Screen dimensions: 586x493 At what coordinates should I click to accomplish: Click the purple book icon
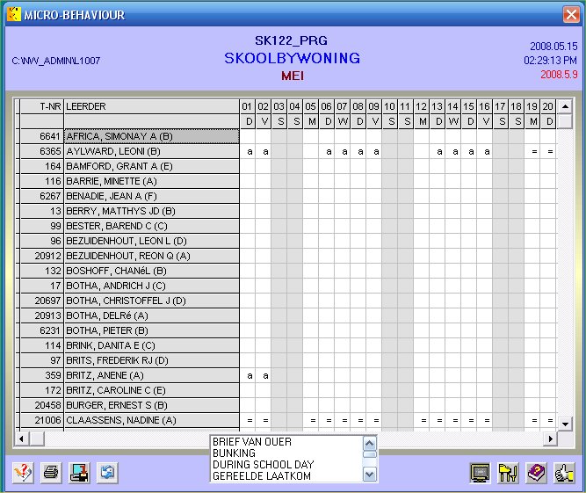pos(535,472)
